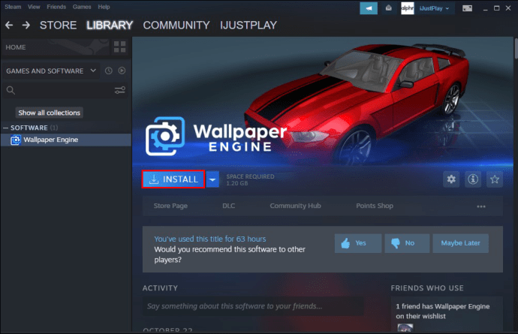This screenshot has width=518, height=334.
Task: Go forward with the right arrow
Action: tap(26, 25)
